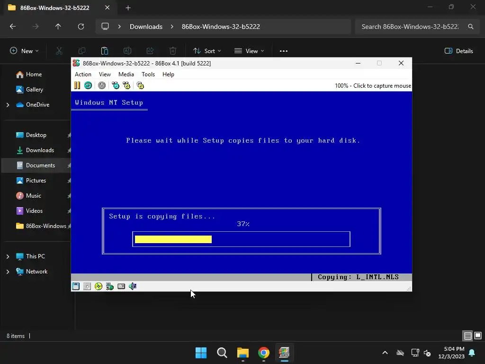Open File Explorer from taskbar
The height and width of the screenshot is (364, 485).
[x=243, y=353]
